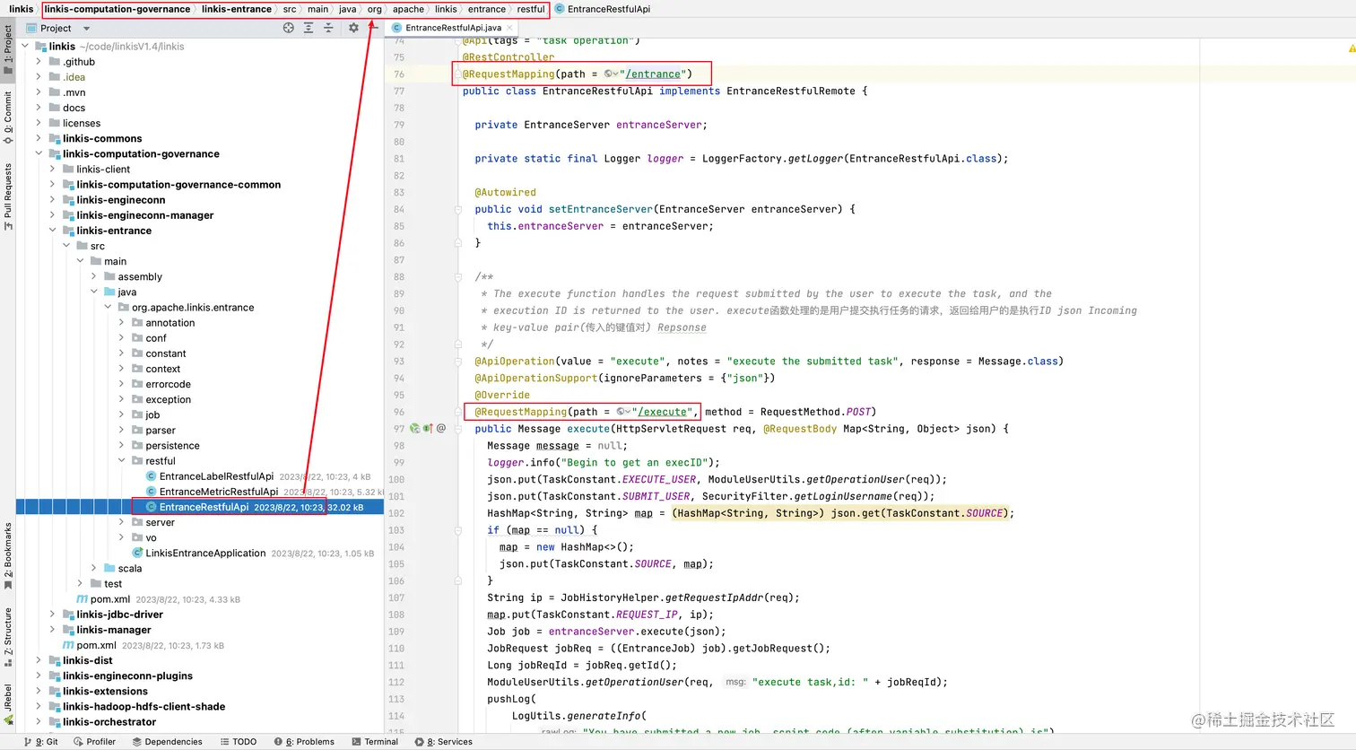Click the endpoint globe icon beside "/entrance"
Image resolution: width=1356 pixels, height=750 pixels.
[611, 74]
